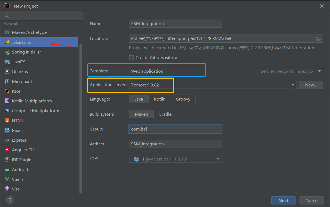Click the Group input field
Viewport: 330px width, 207px height.
[175, 129]
